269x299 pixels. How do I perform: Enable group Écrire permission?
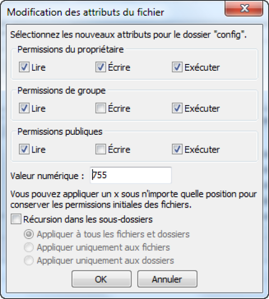100,108
